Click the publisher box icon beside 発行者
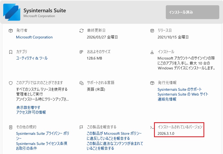223x154 pixels. 11,31
